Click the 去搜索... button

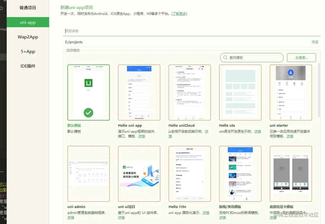click(301, 58)
